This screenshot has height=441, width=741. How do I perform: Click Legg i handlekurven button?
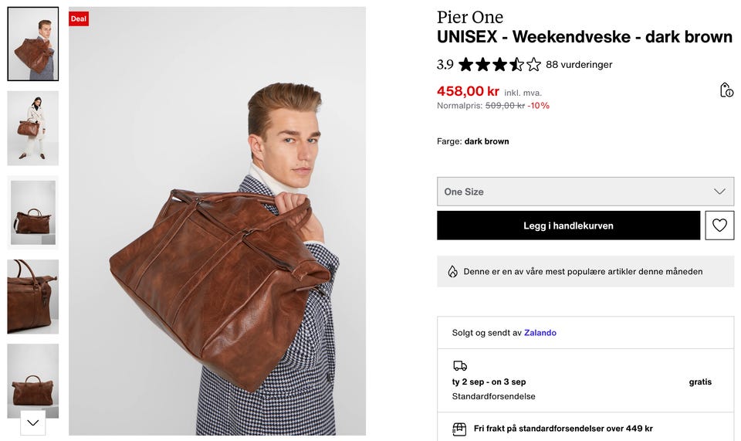coord(568,226)
